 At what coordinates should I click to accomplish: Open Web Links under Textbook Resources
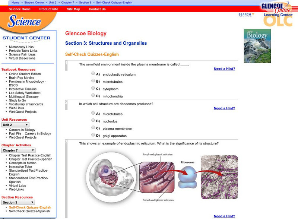16,108
